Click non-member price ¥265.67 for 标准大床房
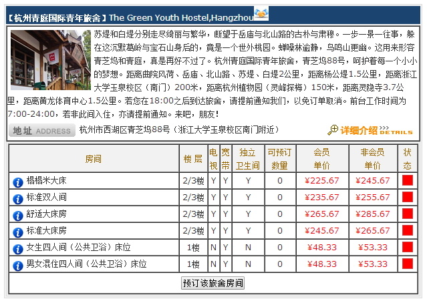427x301 pixels. tap(372, 230)
